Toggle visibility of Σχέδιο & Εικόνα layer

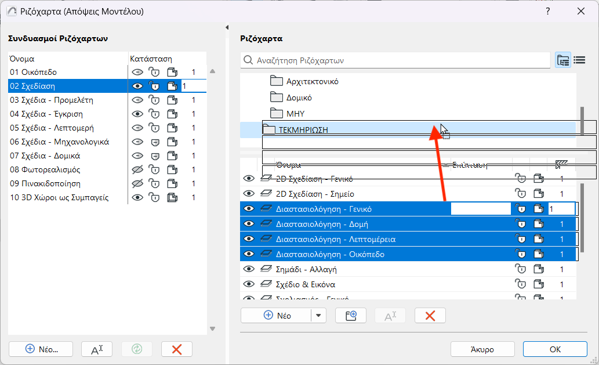click(x=249, y=284)
